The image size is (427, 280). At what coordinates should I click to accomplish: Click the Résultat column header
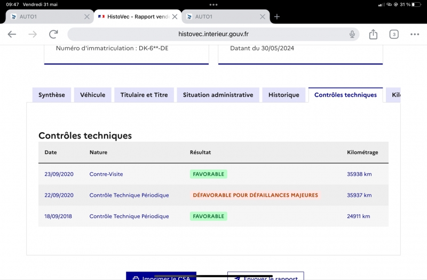(201, 153)
